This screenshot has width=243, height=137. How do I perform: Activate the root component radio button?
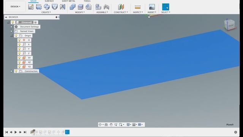tap(35, 22)
